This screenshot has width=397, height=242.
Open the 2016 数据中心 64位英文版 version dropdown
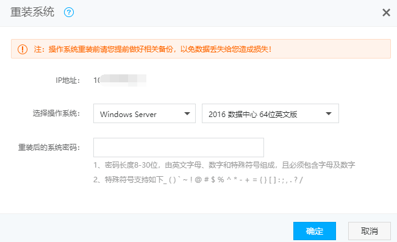(x=270, y=113)
